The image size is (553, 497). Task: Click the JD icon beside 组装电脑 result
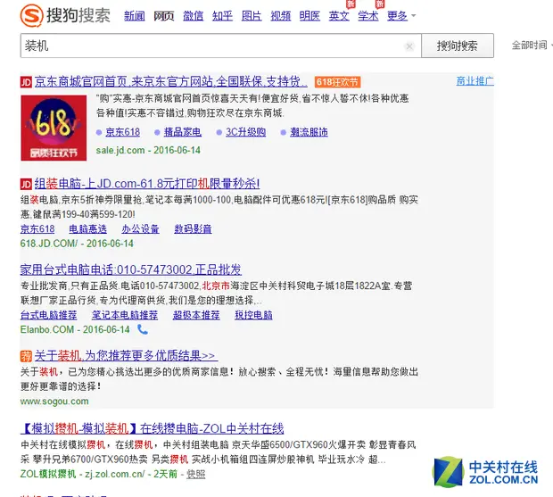[26, 184]
